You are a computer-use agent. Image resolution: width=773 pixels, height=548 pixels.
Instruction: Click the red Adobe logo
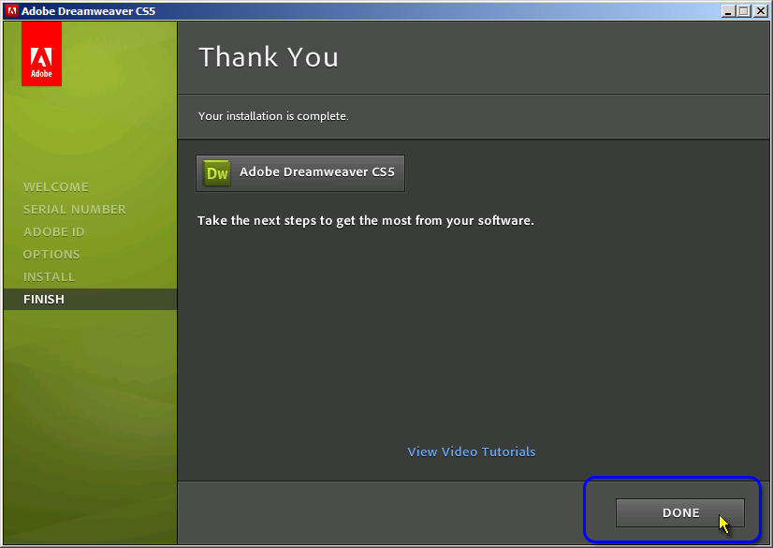pos(41,54)
